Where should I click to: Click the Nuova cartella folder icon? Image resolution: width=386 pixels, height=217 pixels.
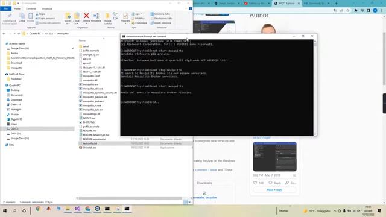pyautogui.click(x=107, y=16)
